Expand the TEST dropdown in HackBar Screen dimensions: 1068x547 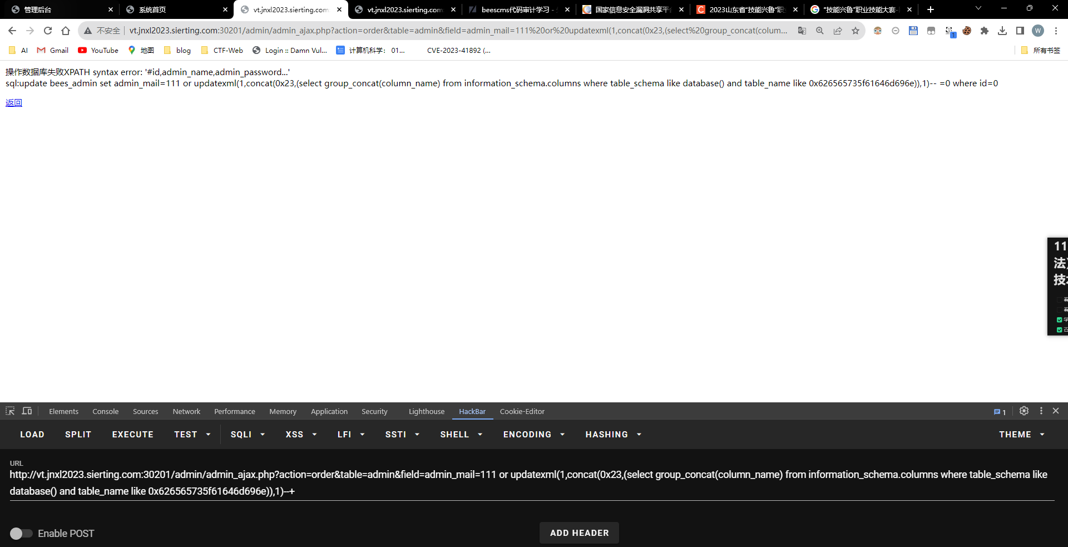tap(192, 435)
